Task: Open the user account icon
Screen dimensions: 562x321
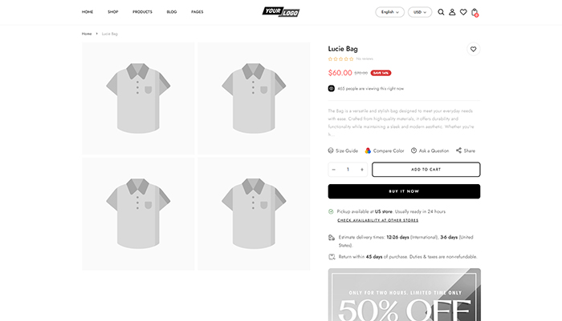Action: pyautogui.click(x=452, y=12)
